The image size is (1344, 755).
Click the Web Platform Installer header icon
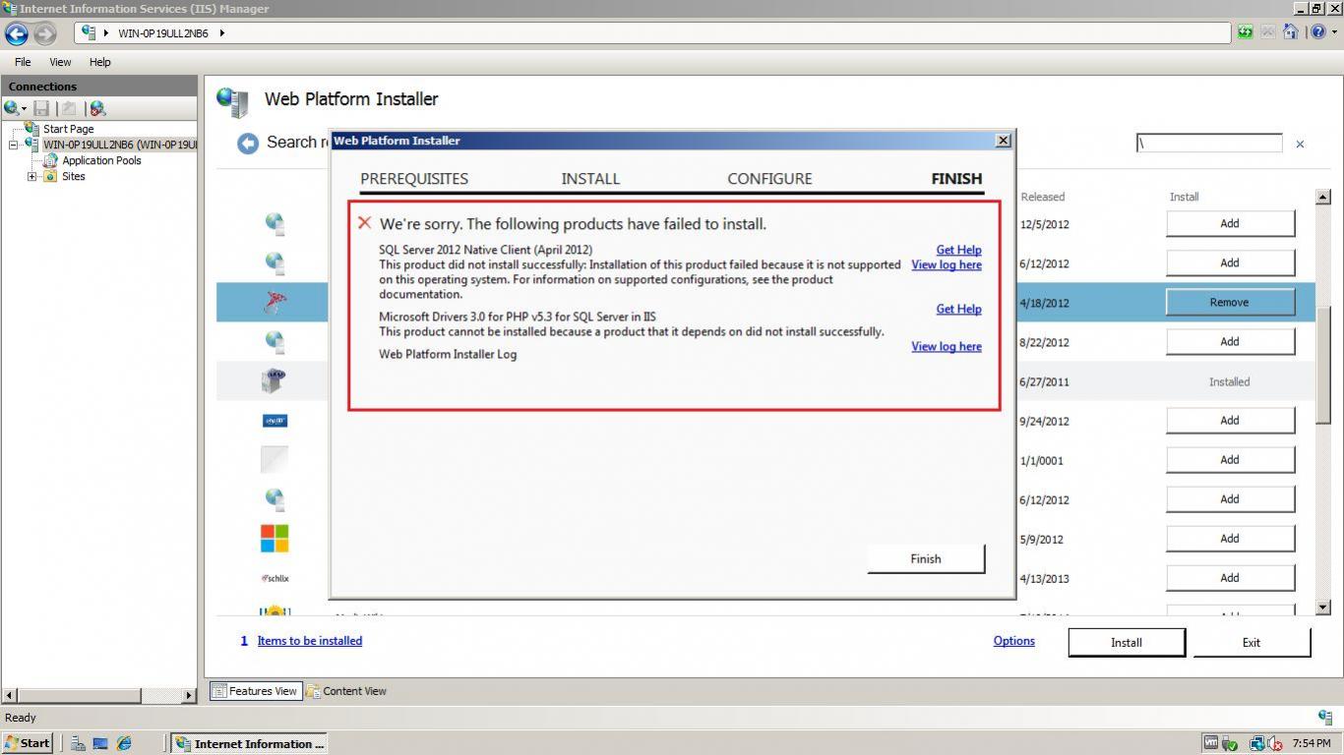tap(233, 101)
